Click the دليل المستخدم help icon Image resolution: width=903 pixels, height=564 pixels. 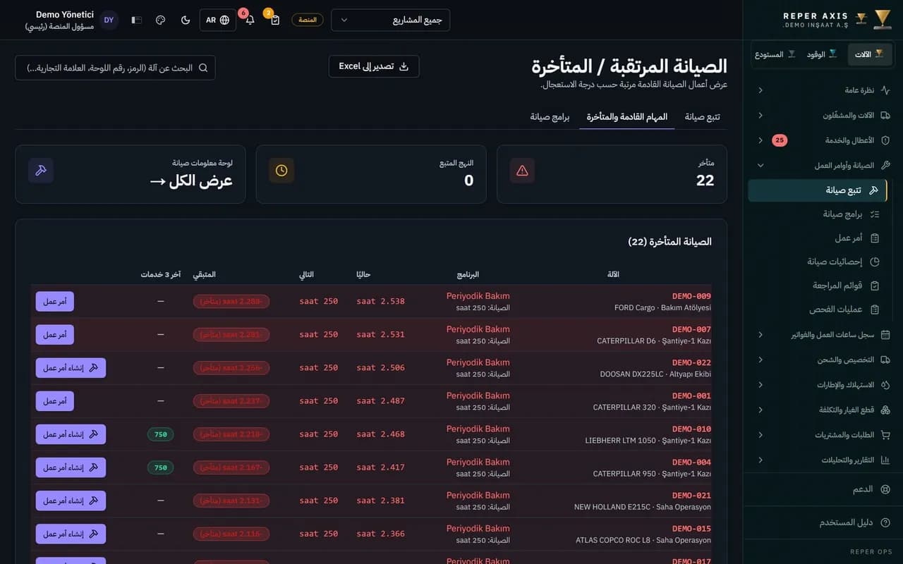[885, 522]
